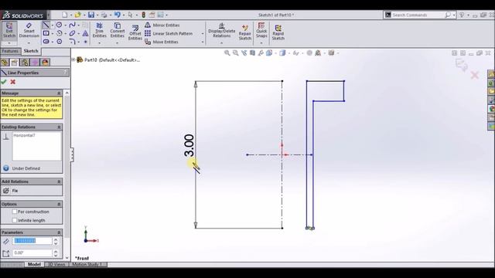495x278 pixels.
Task: Click the Repair Sketch tool
Action: [245, 32]
